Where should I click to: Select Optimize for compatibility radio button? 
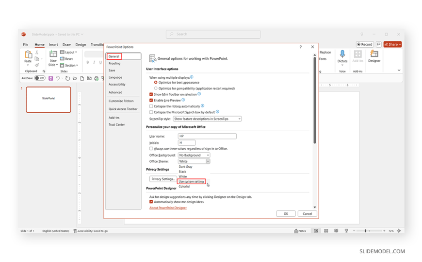coord(156,88)
